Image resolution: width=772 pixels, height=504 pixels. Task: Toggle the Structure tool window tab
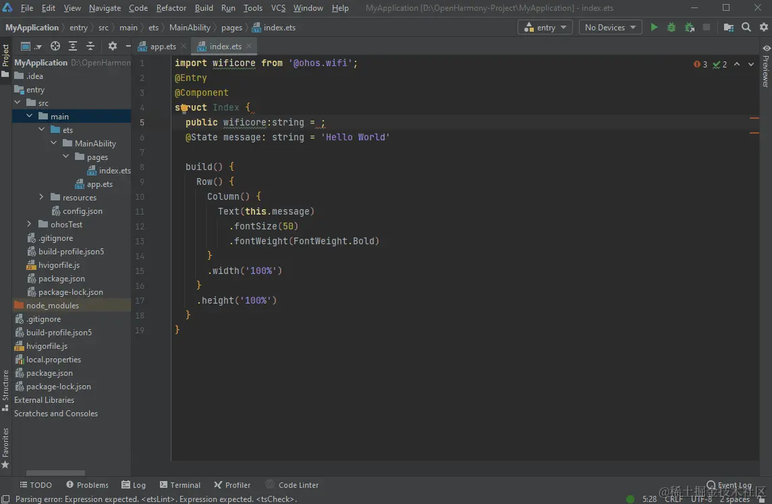click(5, 389)
